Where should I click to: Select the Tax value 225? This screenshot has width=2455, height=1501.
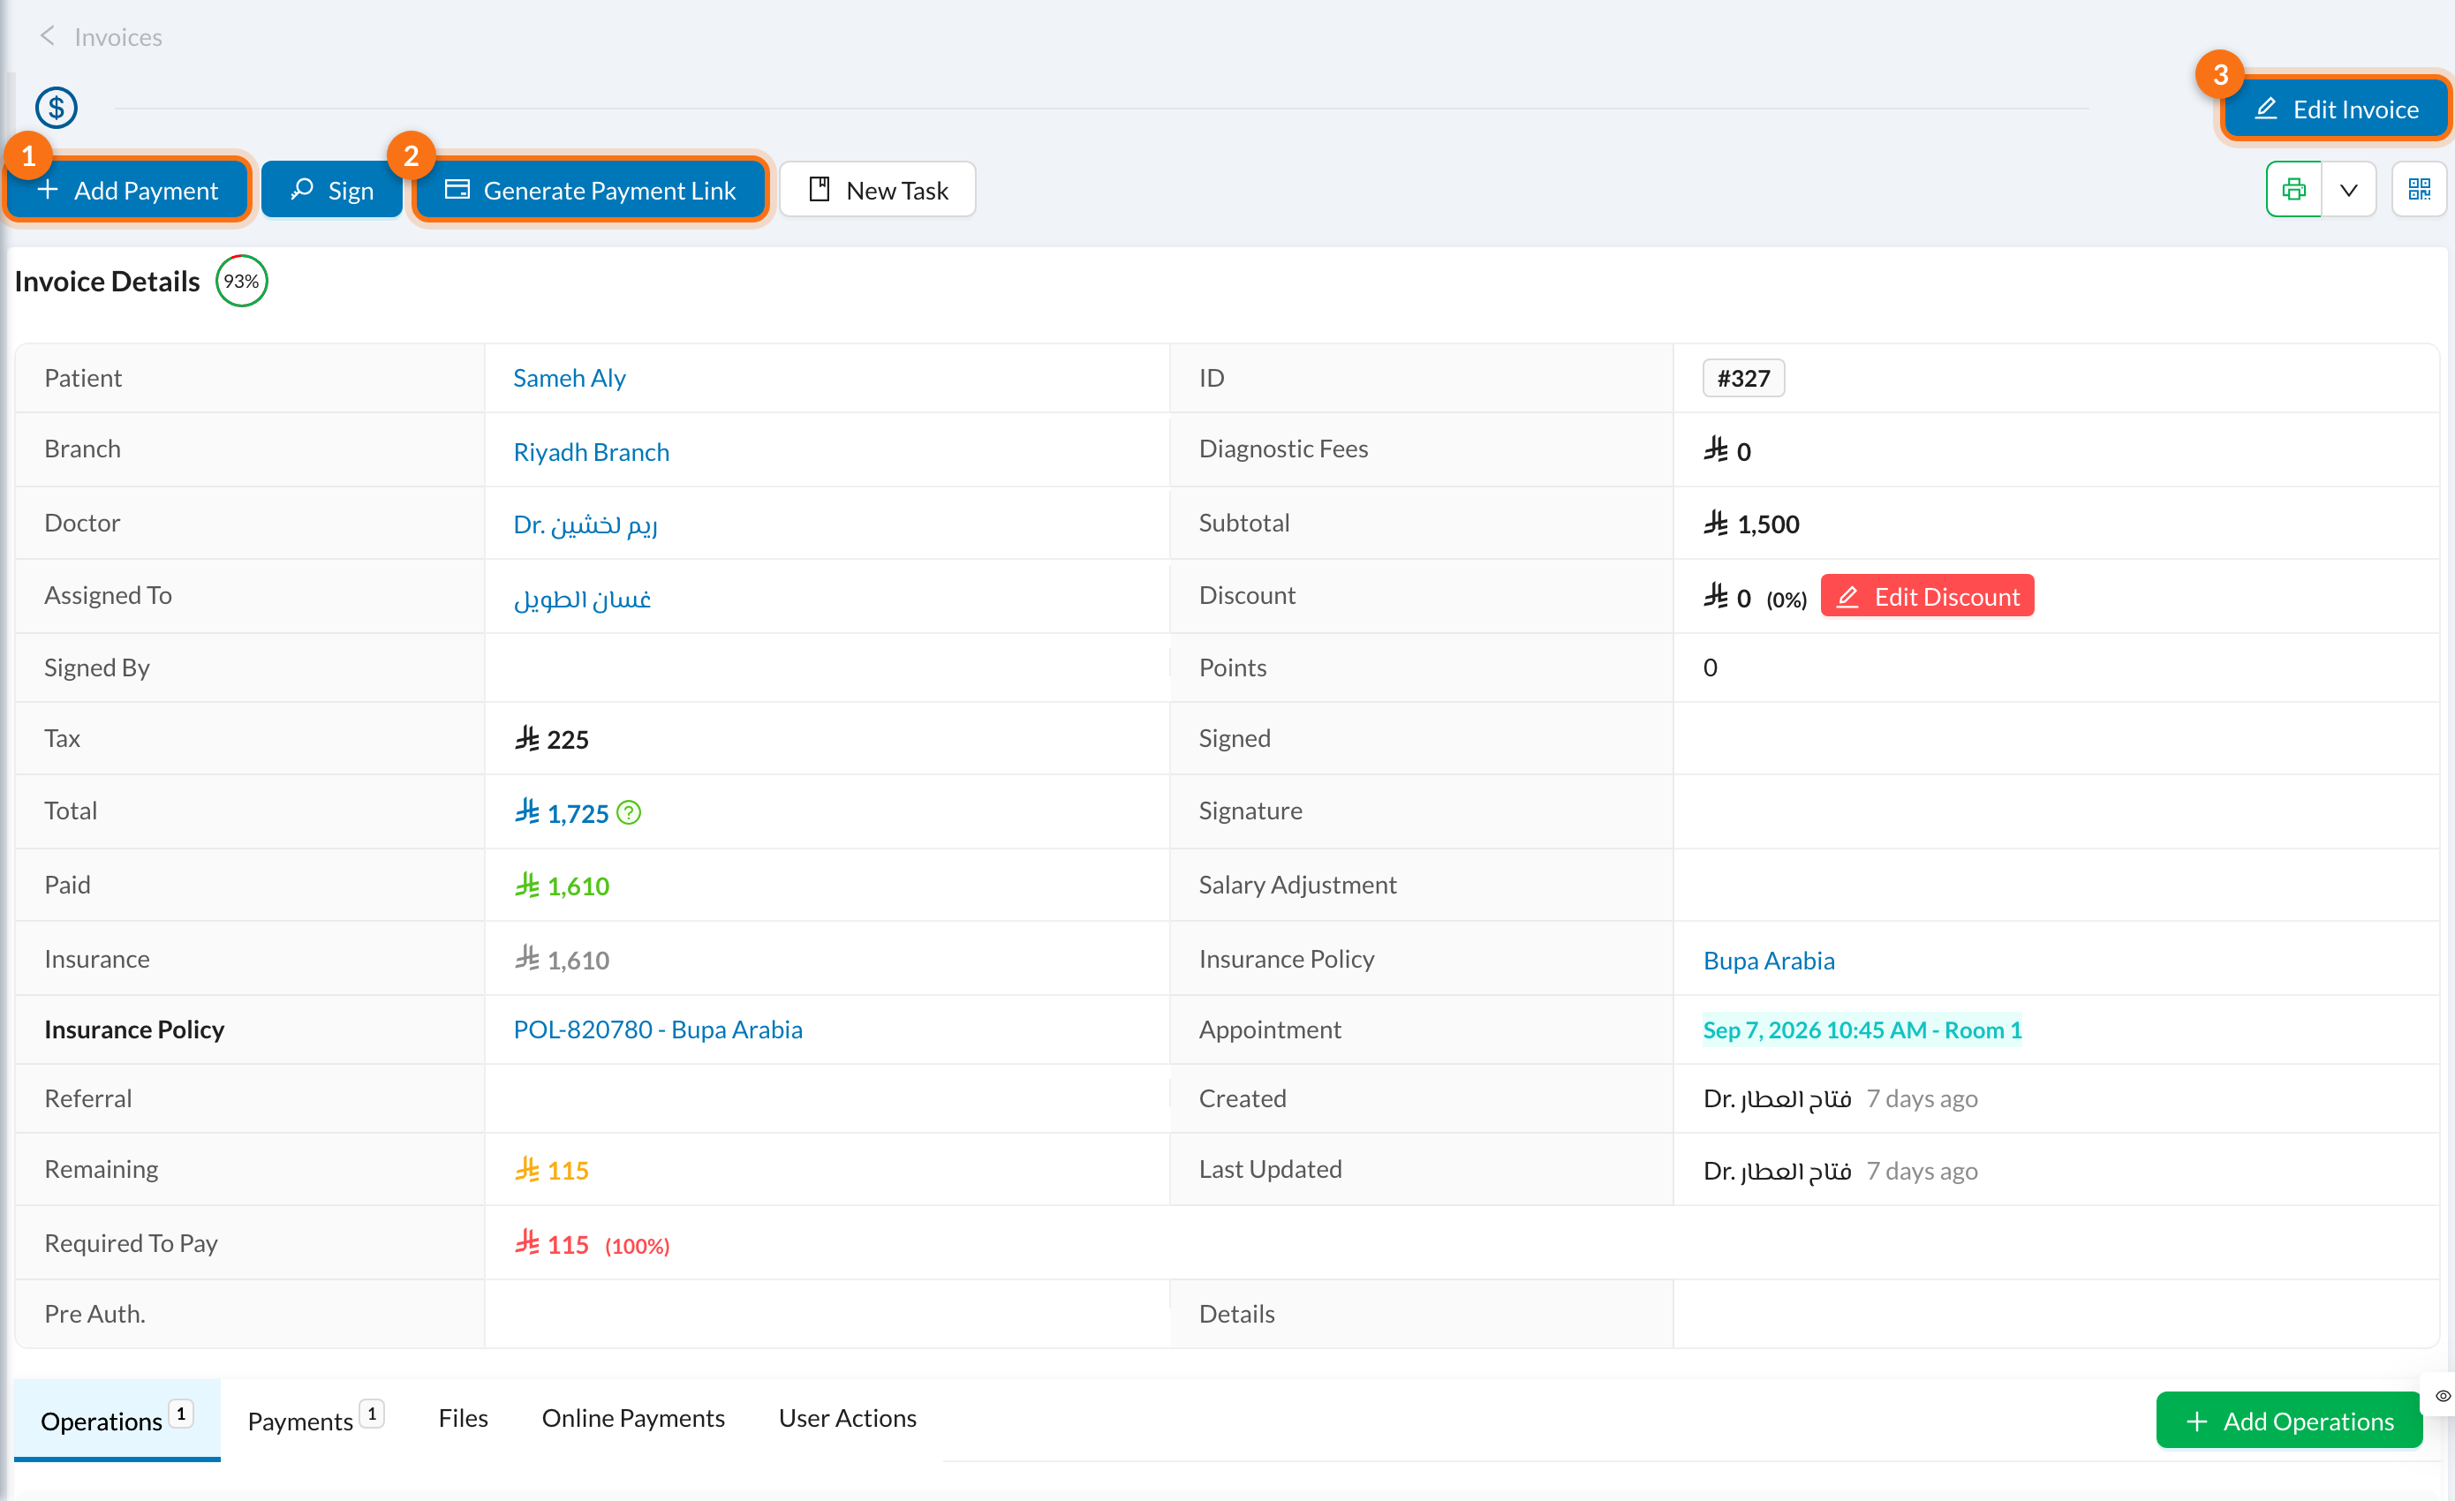(551, 739)
